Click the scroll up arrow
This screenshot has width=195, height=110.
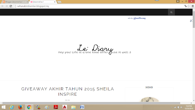pos(194,10)
